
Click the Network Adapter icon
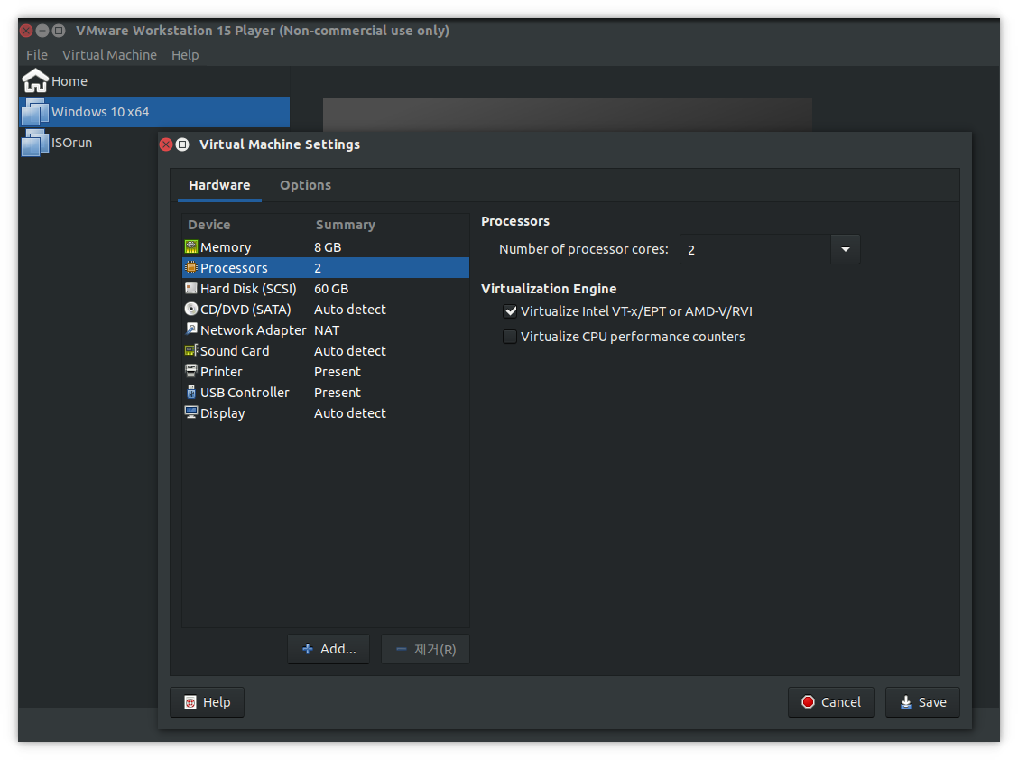191,329
